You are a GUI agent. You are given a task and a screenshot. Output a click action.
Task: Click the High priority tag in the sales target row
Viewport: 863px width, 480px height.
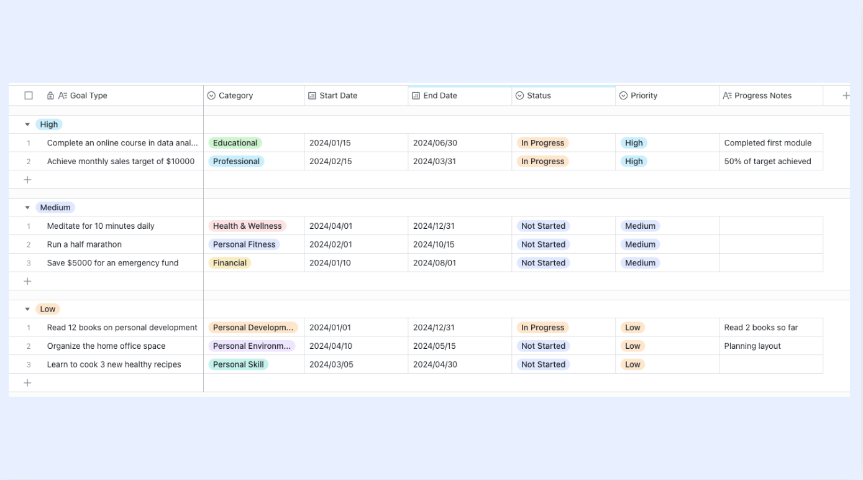634,162
